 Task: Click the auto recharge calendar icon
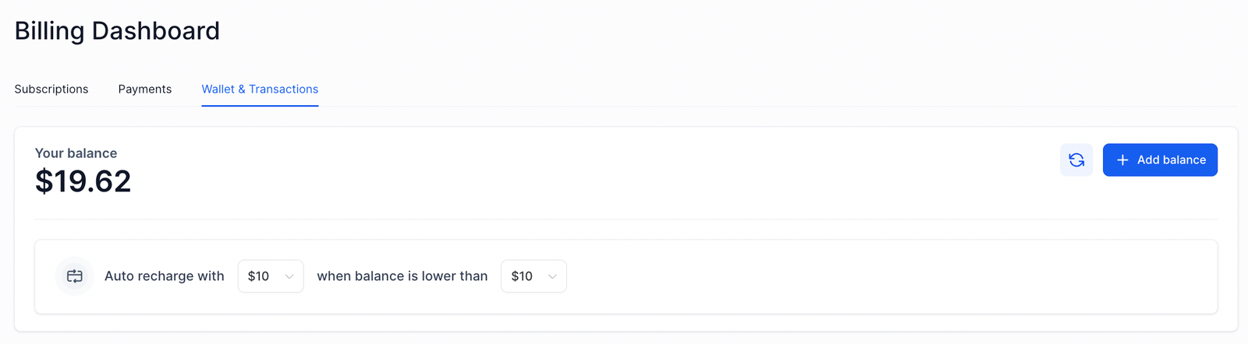click(75, 276)
